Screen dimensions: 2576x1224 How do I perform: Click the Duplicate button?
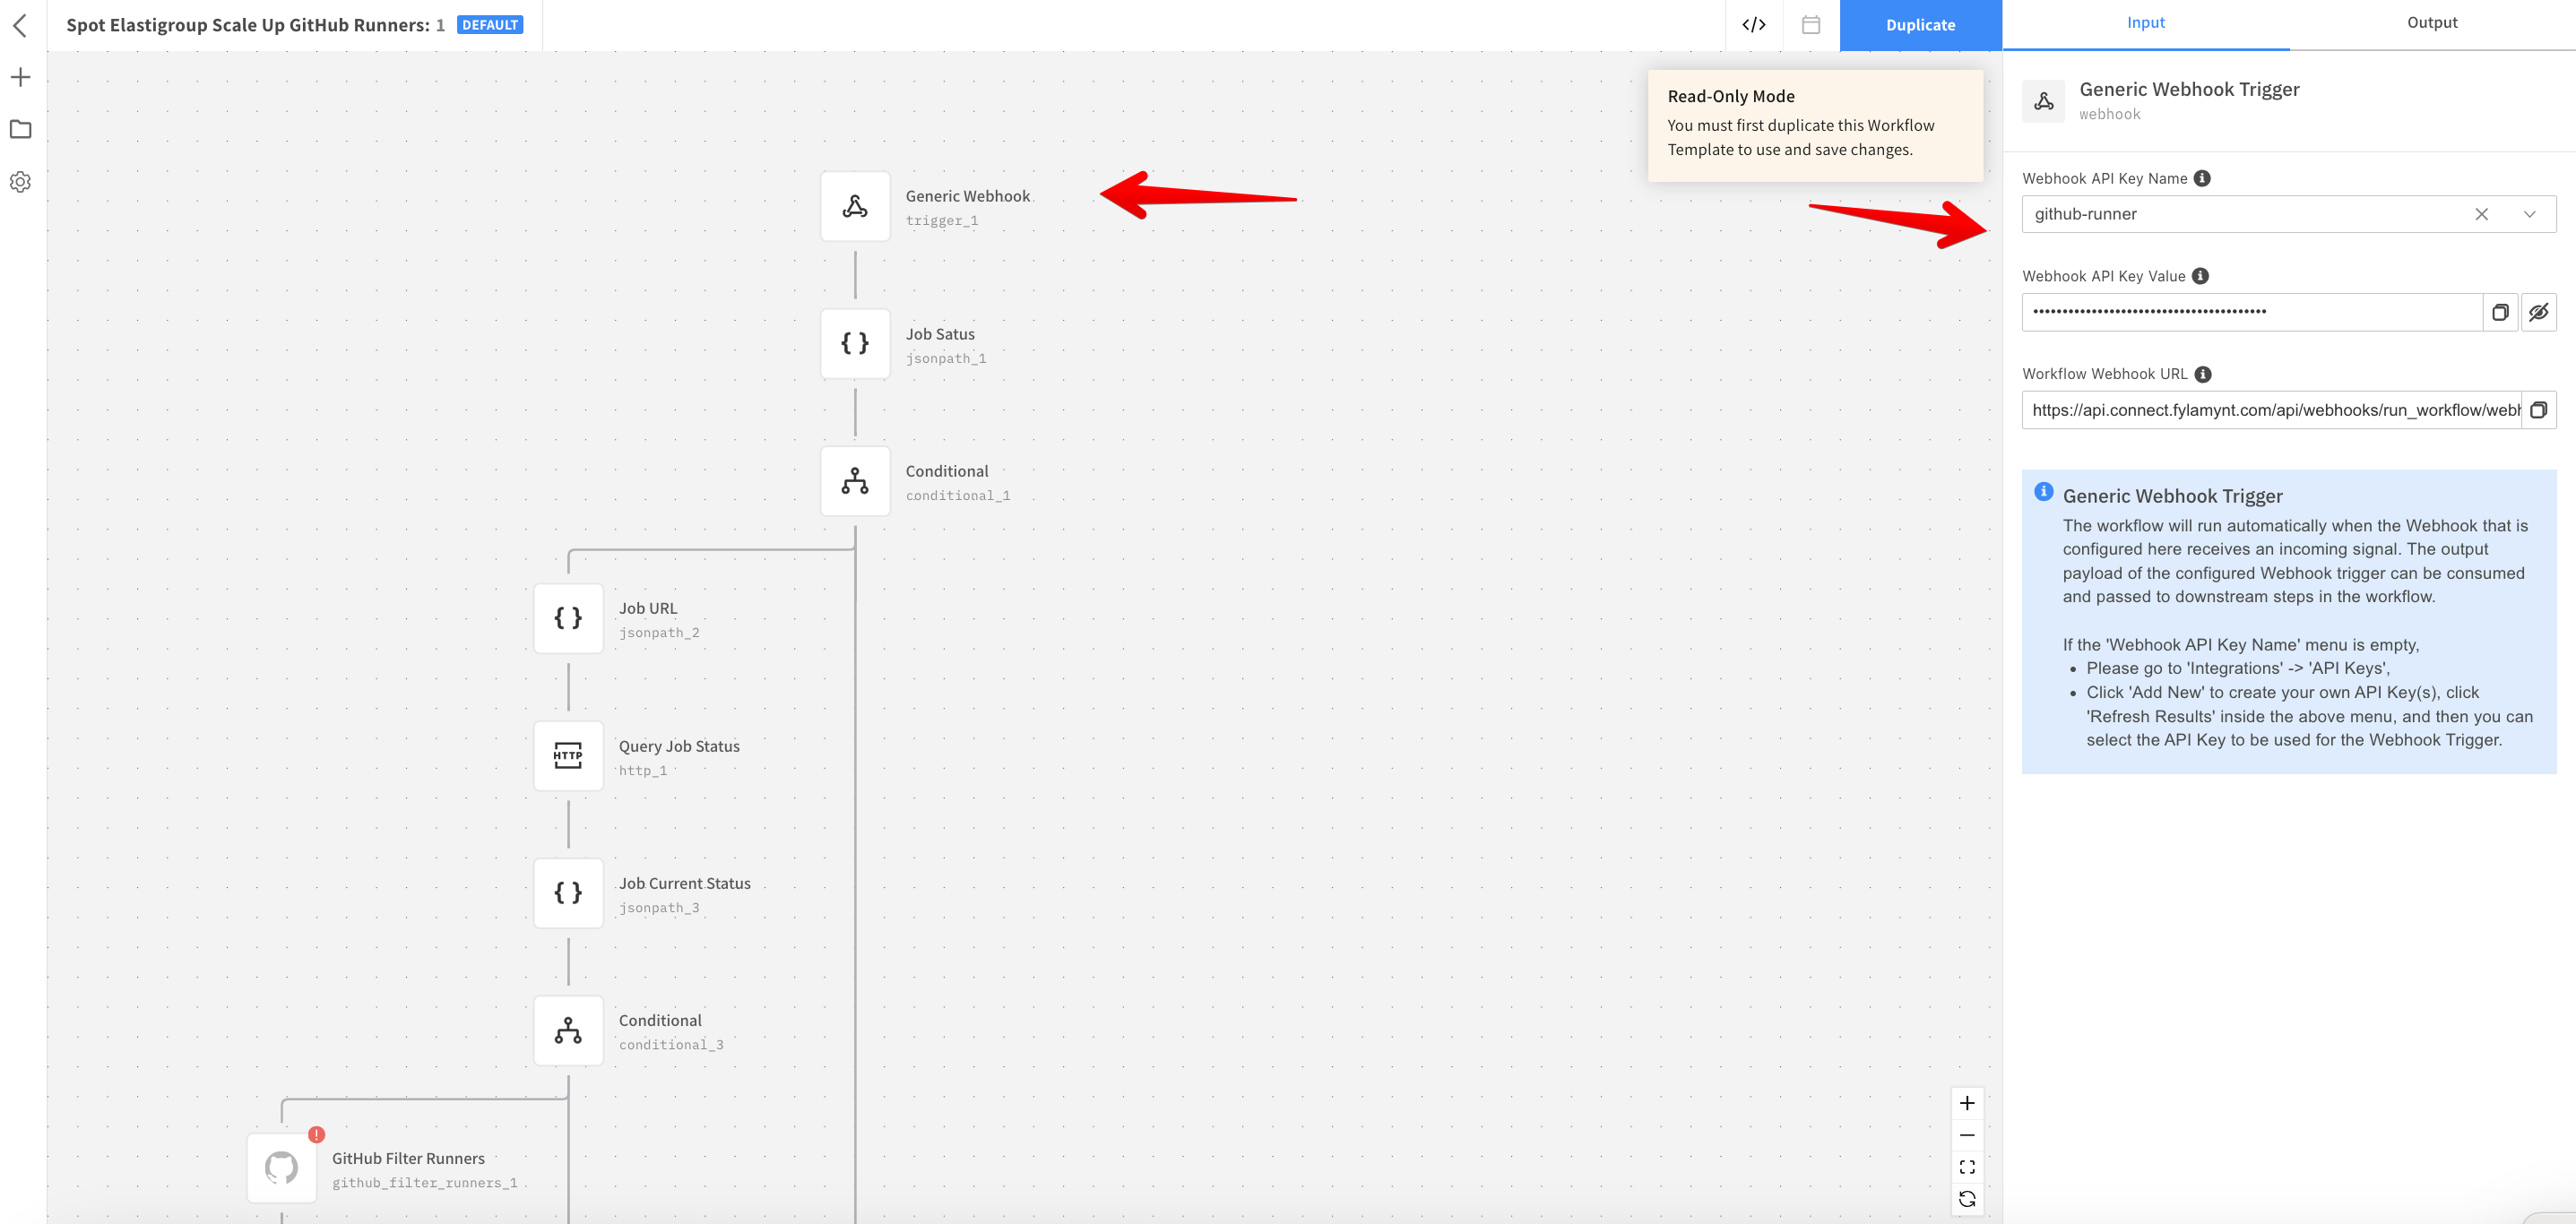(x=1919, y=25)
